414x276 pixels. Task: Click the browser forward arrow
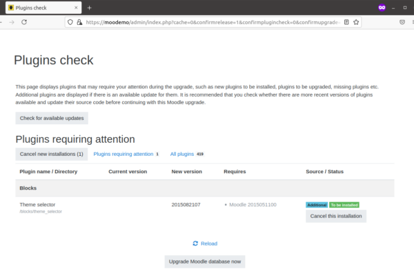coord(12,22)
